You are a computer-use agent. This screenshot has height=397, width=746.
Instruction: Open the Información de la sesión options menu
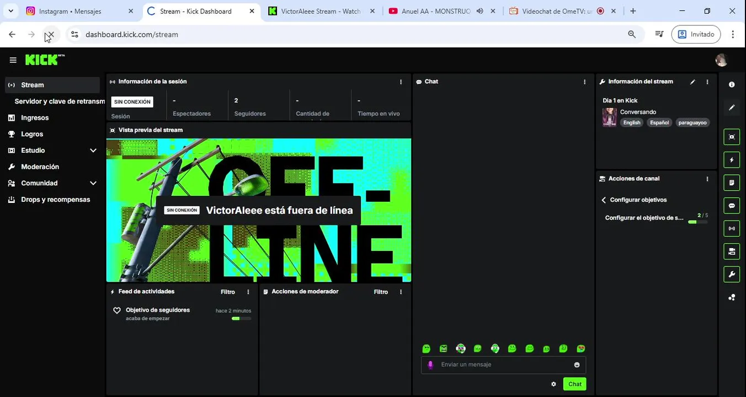(401, 82)
